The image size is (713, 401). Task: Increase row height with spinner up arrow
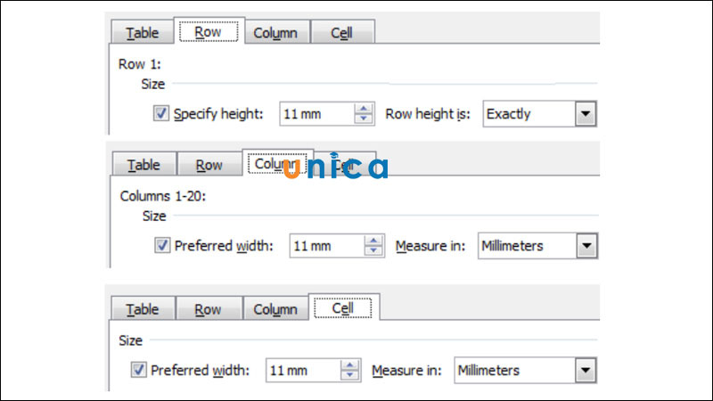(363, 109)
